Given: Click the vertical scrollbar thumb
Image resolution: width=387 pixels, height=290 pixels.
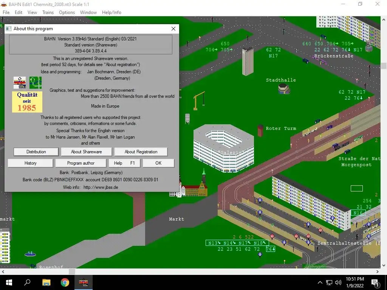Looking at the screenshot, I should pyautogui.click(x=384, y=66).
